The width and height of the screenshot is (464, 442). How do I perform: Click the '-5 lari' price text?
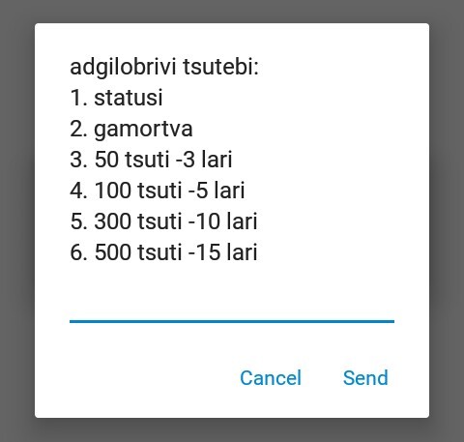tap(217, 191)
